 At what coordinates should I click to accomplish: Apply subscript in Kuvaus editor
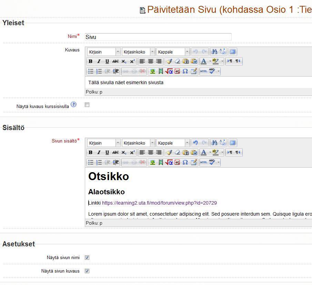pos(124,61)
